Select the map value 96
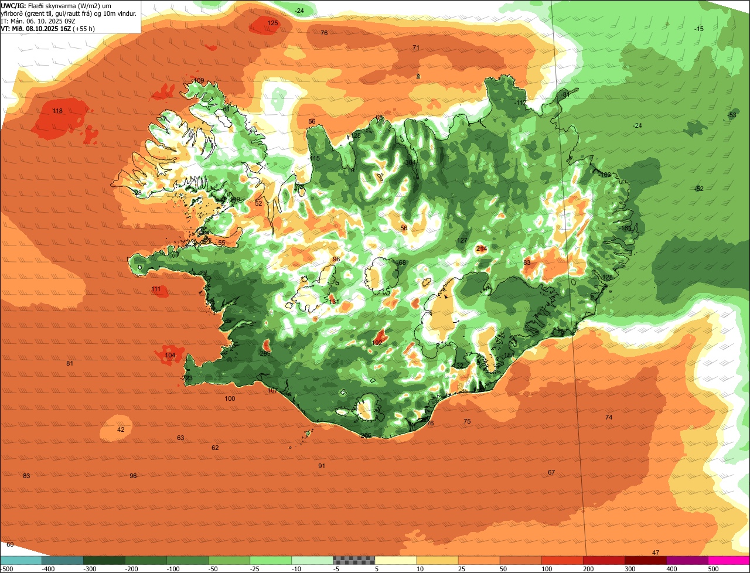The width and height of the screenshot is (750, 573). (133, 476)
